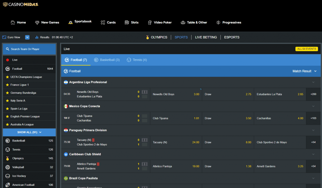Open pitch view for Newells Old Boys match

point(145,92)
